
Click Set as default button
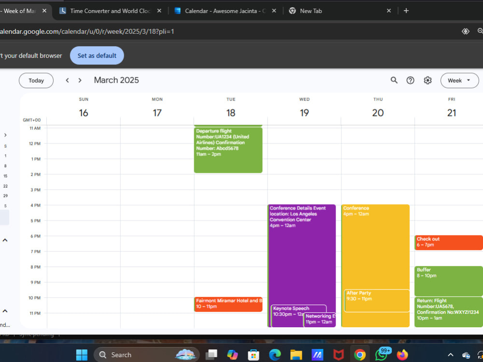pos(97,56)
